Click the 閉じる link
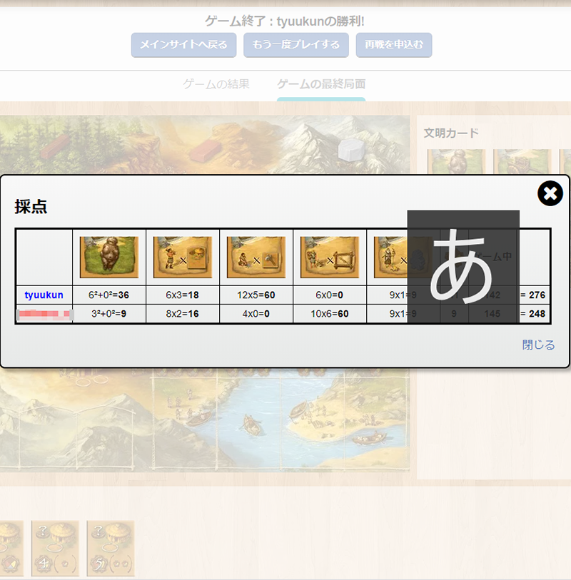The height and width of the screenshot is (580, 571). tap(538, 345)
